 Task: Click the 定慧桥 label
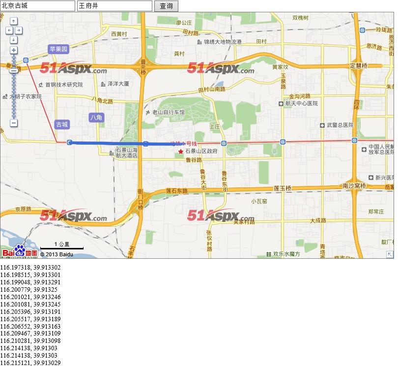359,65
